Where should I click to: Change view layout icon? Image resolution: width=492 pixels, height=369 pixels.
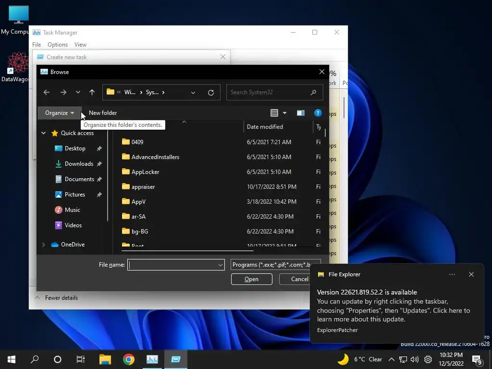274,113
